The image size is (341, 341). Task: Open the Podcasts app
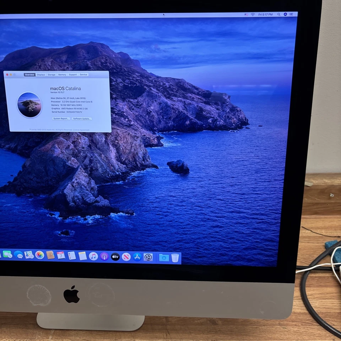[x=104, y=256]
